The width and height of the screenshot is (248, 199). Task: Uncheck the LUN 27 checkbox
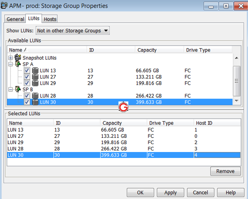(x=27, y=77)
